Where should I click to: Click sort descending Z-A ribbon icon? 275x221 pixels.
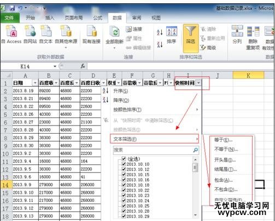point(160,44)
